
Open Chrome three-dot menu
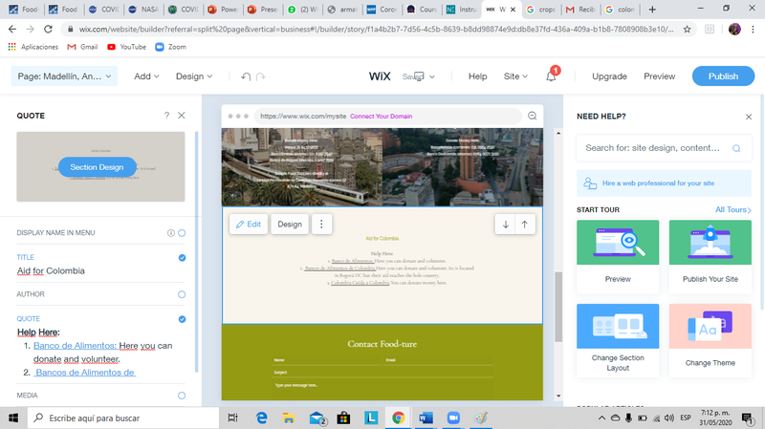click(x=753, y=30)
